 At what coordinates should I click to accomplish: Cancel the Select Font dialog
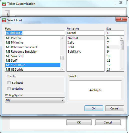(114, 108)
